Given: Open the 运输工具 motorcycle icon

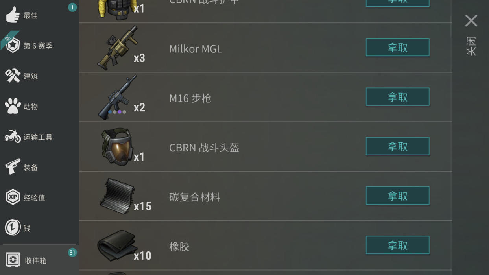Looking at the screenshot, I should point(13,137).
